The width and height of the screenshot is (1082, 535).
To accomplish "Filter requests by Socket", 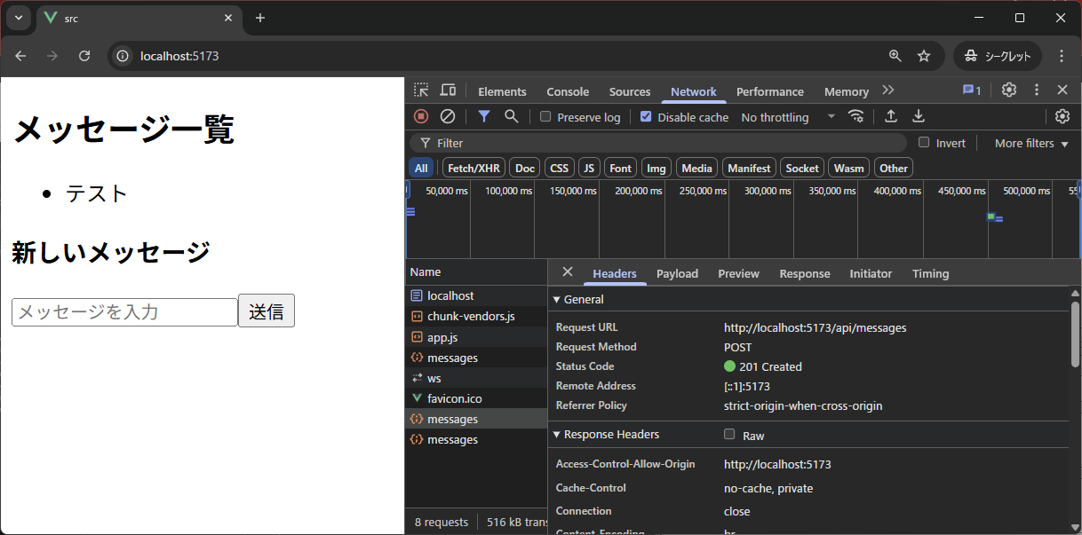I will [x=802, y=168].
